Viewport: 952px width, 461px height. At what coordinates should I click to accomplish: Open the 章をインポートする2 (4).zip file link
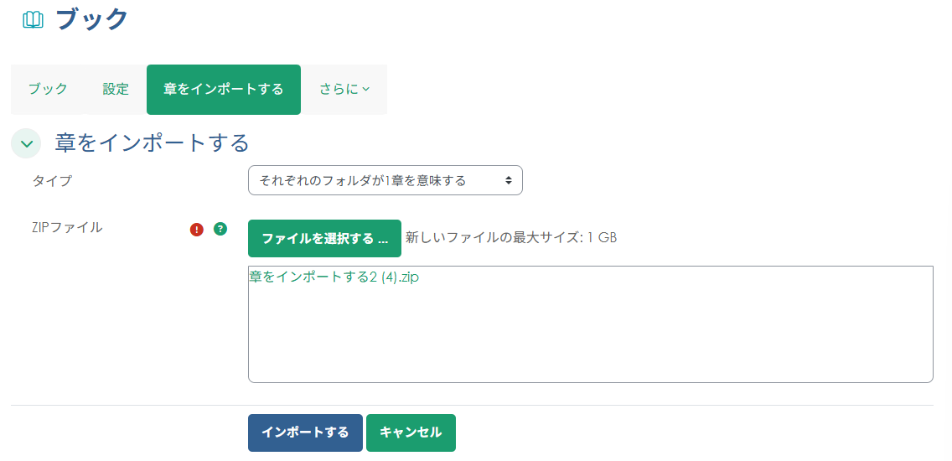coord(334,277)
